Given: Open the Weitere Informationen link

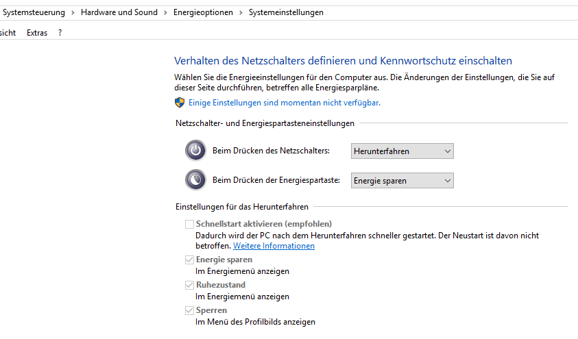Looking at the screenshot, I should click(x=274, y=246).
